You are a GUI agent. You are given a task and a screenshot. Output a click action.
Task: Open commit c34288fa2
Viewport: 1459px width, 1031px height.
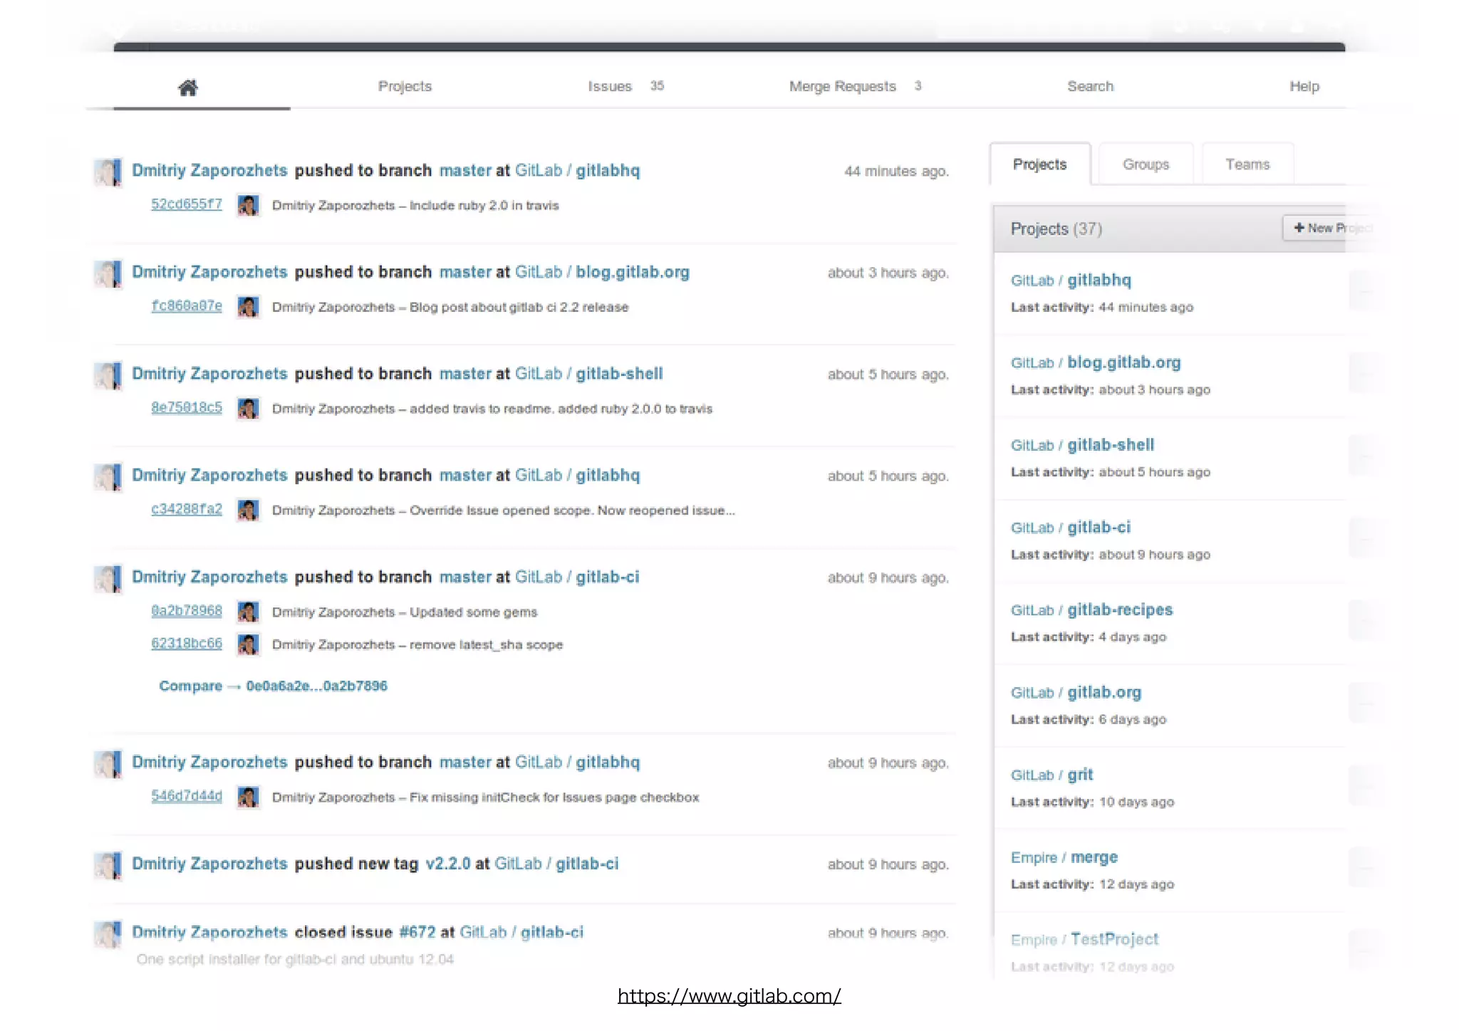[x=187, y=509]
